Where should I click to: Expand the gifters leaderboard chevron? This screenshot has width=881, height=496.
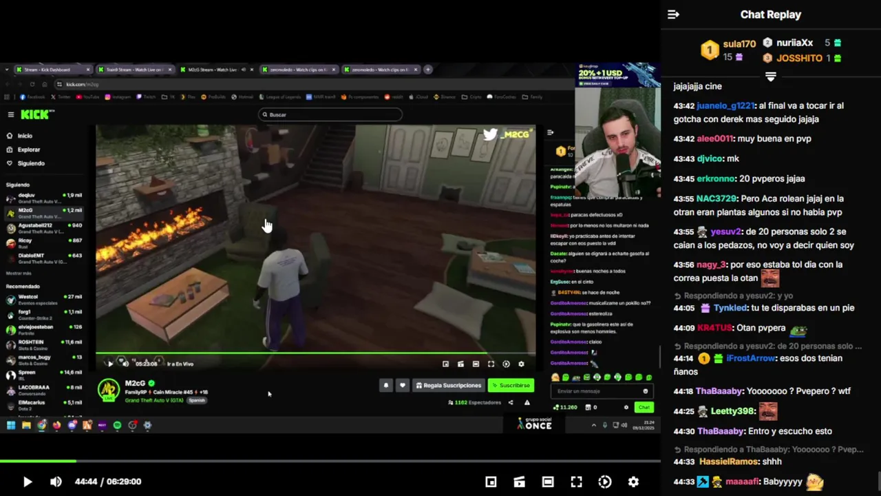click(x=771, y=76)
